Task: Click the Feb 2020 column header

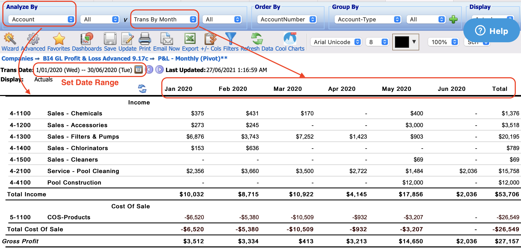Action: (233, 89)
